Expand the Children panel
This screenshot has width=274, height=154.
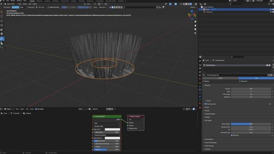click(207, 117)
